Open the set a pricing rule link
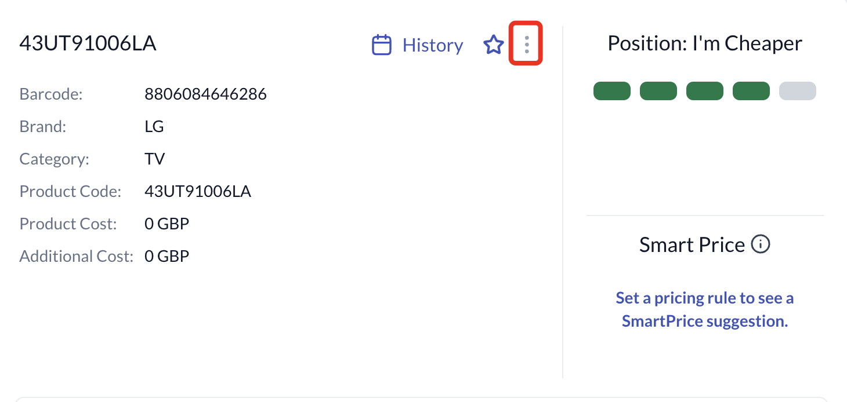The width and height of the screenshot is (847, 402). (705, 309)
